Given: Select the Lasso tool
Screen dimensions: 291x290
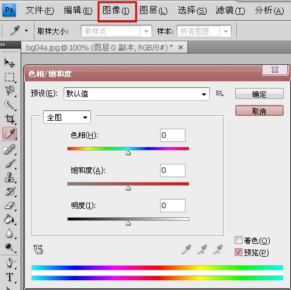Looking at the screenshot, I should (9, 91).
